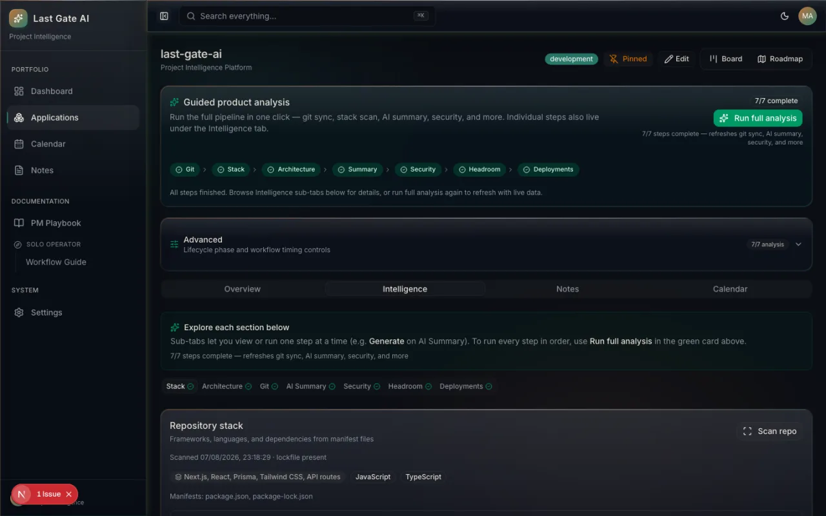
Task: Click the Explore each section sparkle icon
Action: [175, 328]
